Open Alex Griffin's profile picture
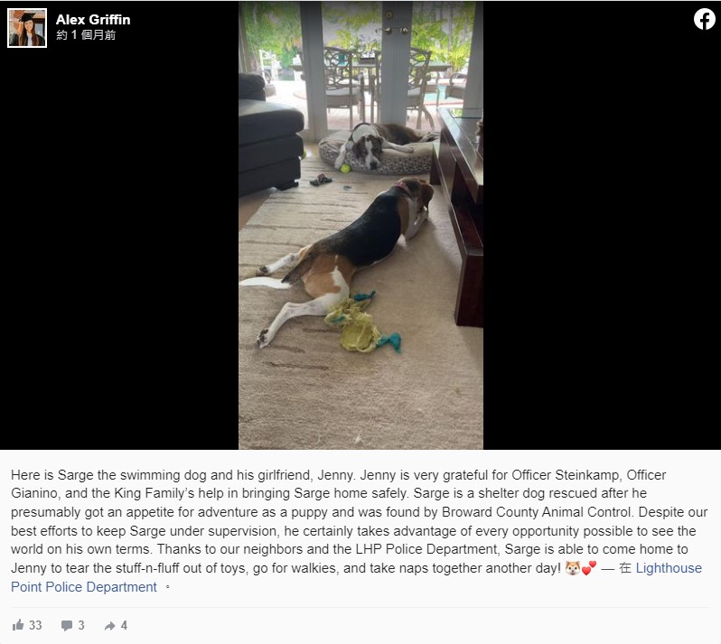The image size is (721, 644). click(27, 28)
